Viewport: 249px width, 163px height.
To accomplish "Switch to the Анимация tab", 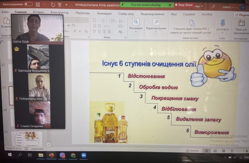I will (x=104, y=13).
